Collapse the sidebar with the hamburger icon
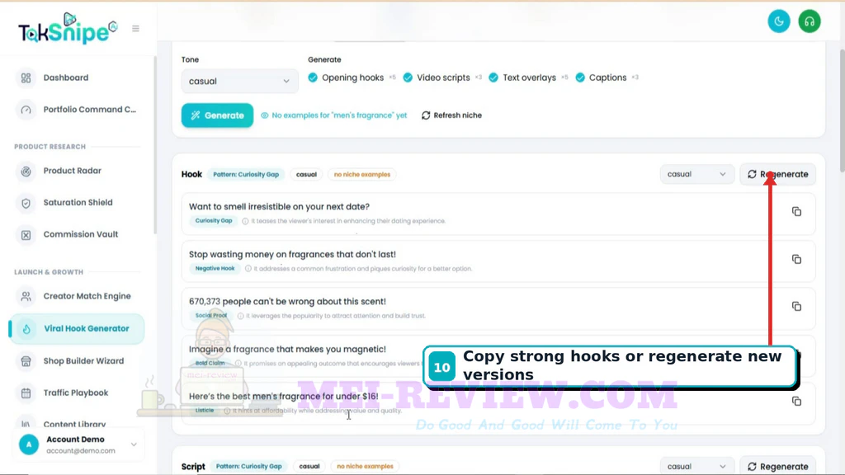Screen dimensions: 845x475 pos(136,29)
